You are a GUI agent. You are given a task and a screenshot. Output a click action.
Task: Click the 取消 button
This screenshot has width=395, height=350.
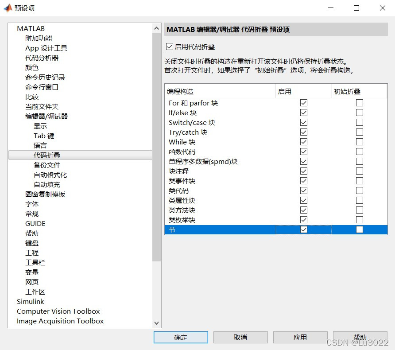point(240,337)
